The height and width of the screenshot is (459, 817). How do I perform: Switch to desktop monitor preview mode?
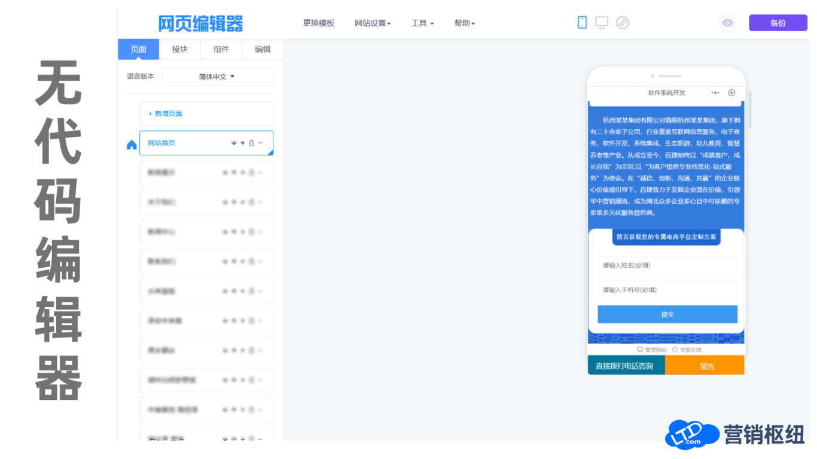pos(602,23)
